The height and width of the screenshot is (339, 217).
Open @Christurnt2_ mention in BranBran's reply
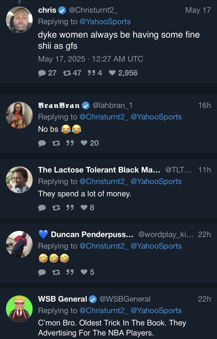click(104, 117)
